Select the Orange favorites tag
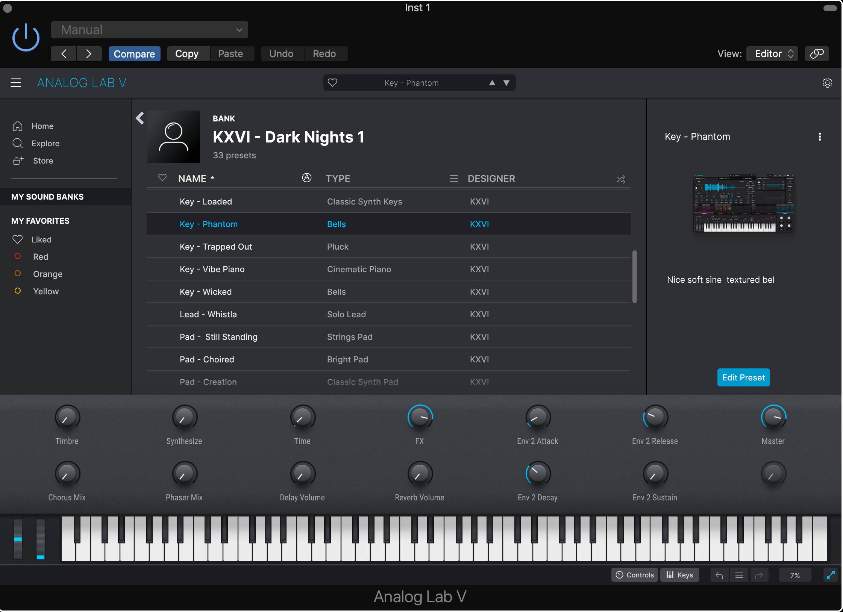Image resolution: width=843 pixels, height=612 pixels. click(38, 274)
